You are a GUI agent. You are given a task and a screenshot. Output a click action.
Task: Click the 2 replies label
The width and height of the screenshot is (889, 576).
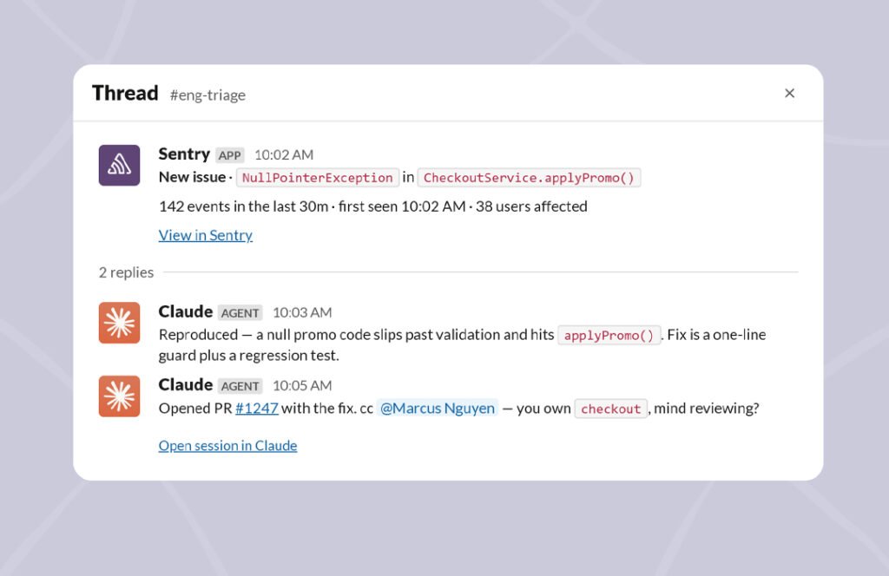tap(127, 272)
